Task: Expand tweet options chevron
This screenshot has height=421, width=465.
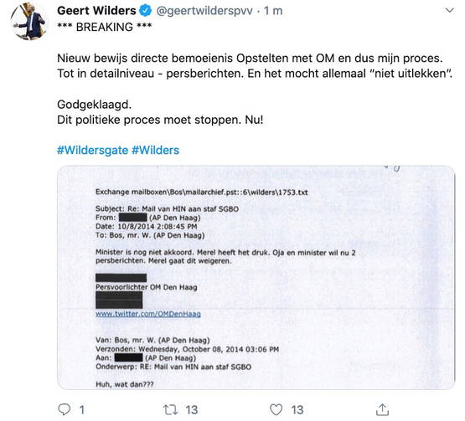Action: (450, 11)
